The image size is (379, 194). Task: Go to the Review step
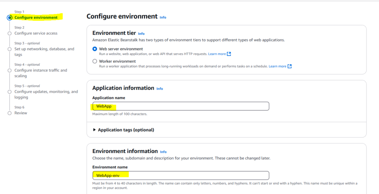tap(21, 113)
